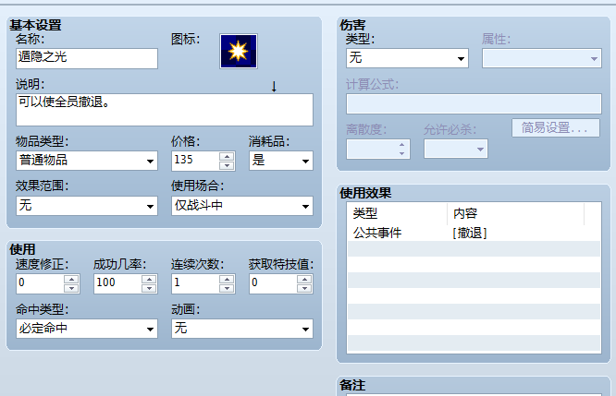Decrease 连续次数 with down arrow
The width and height of the screenshot is (616, 396).
coord(227,288)
